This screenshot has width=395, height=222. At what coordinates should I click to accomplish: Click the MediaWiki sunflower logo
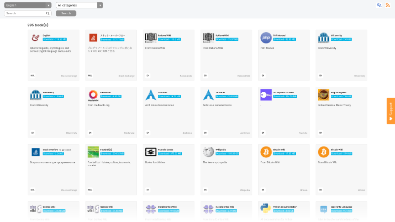point(93,95)
